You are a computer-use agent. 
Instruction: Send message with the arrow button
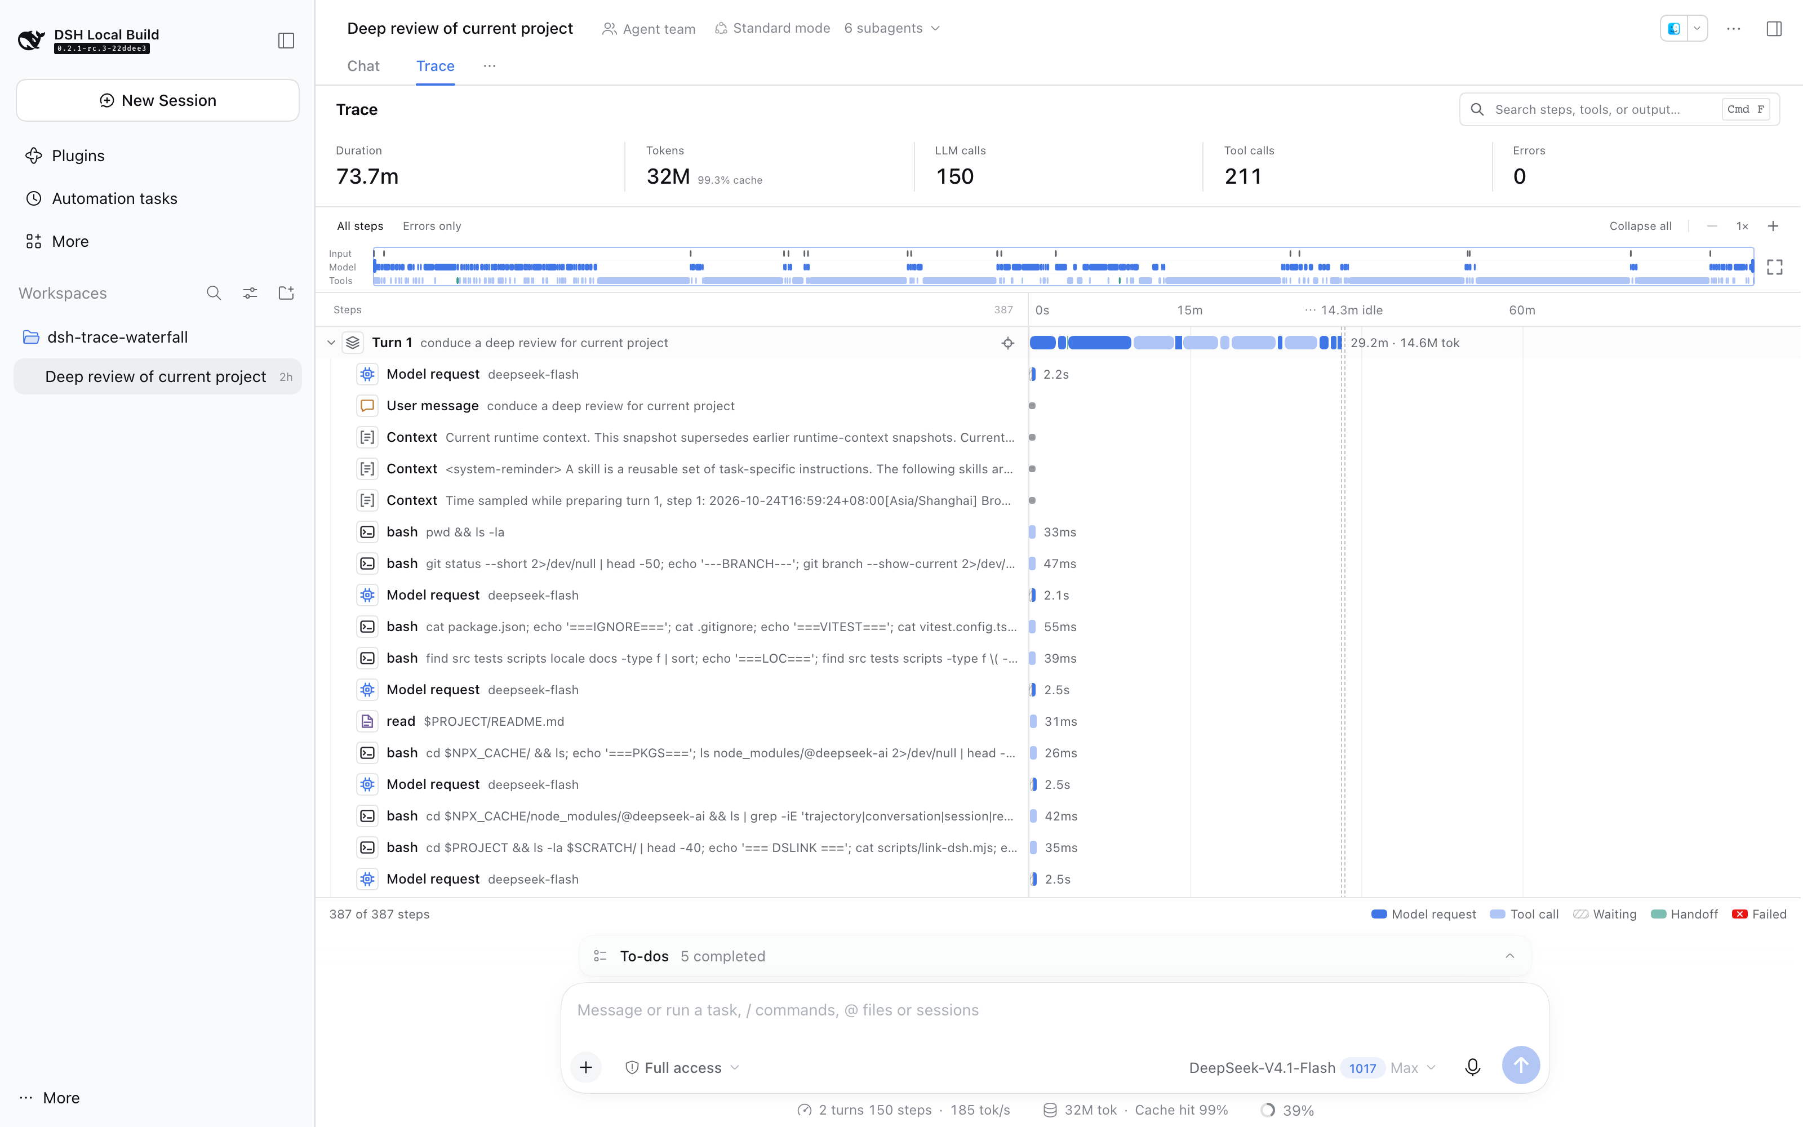tap(1521, 1066)
